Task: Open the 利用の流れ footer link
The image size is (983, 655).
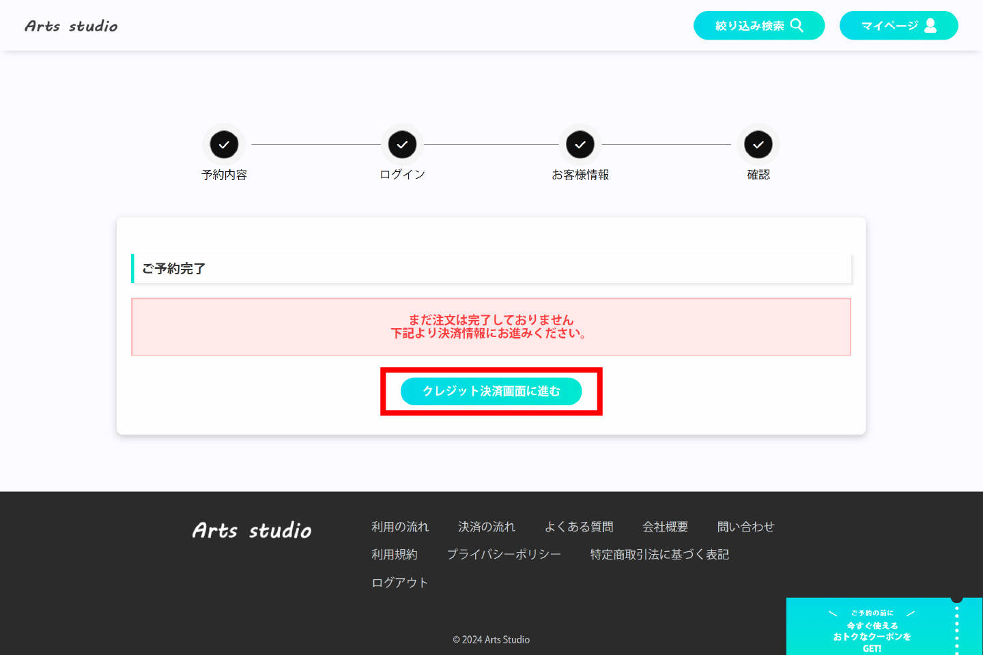Action: (400, 527)
